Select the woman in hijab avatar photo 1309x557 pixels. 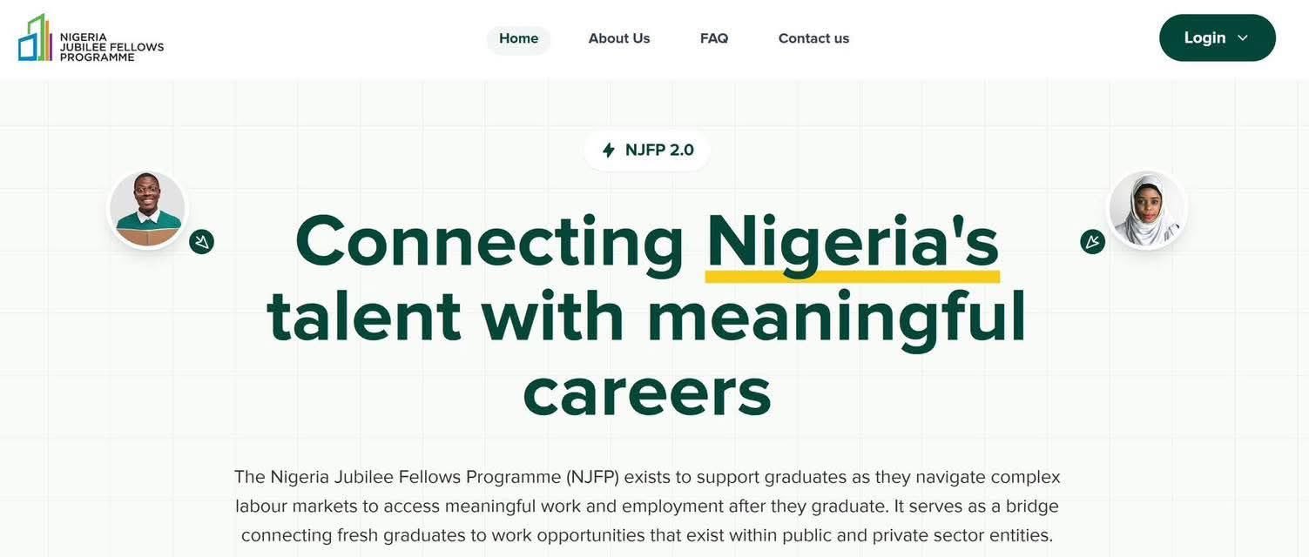point(1147,210)
